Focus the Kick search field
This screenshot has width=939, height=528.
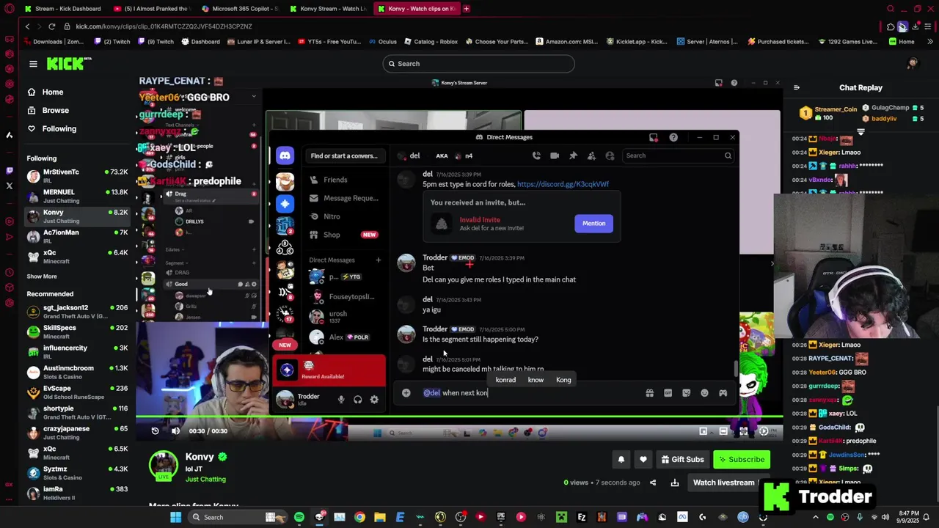tap(478, 64)
